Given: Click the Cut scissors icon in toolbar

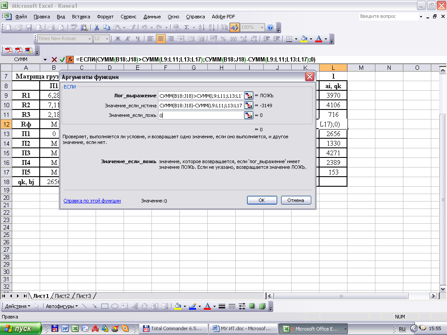Looking at the screenshot, I should pyautogui.click(x=96, y=27).
